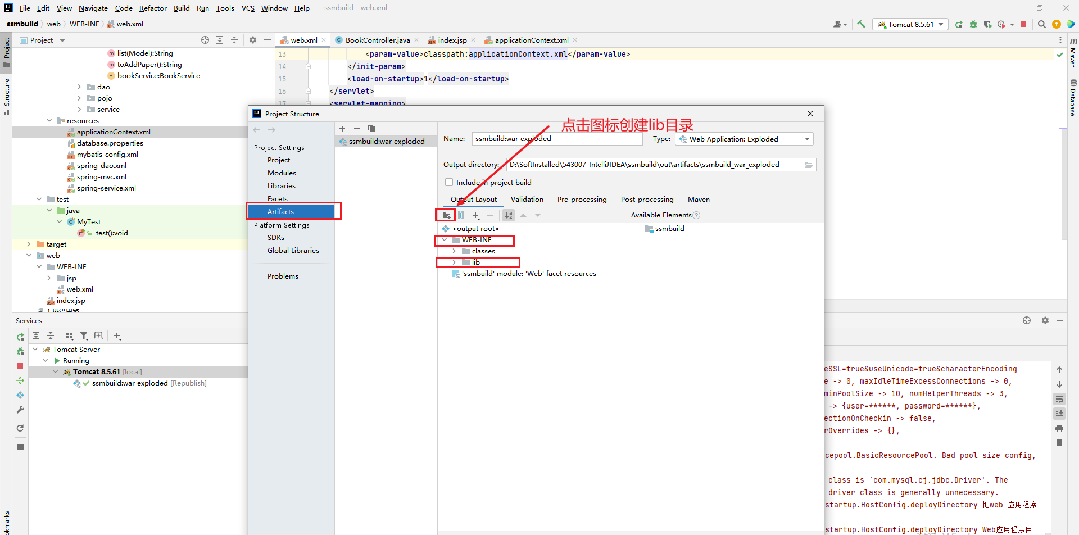Click the Add Copy Of plus in Output Layout
1079x535 pixels.
476,215
